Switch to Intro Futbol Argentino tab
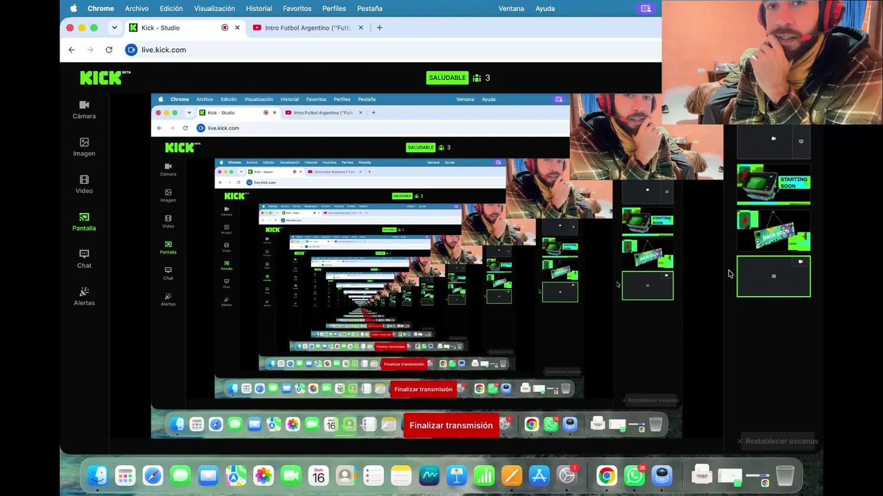883x496 pixels. [308, 28]
